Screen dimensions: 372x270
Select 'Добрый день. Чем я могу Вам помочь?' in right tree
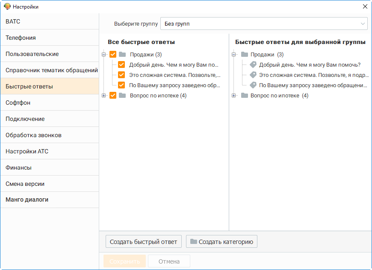310,65
